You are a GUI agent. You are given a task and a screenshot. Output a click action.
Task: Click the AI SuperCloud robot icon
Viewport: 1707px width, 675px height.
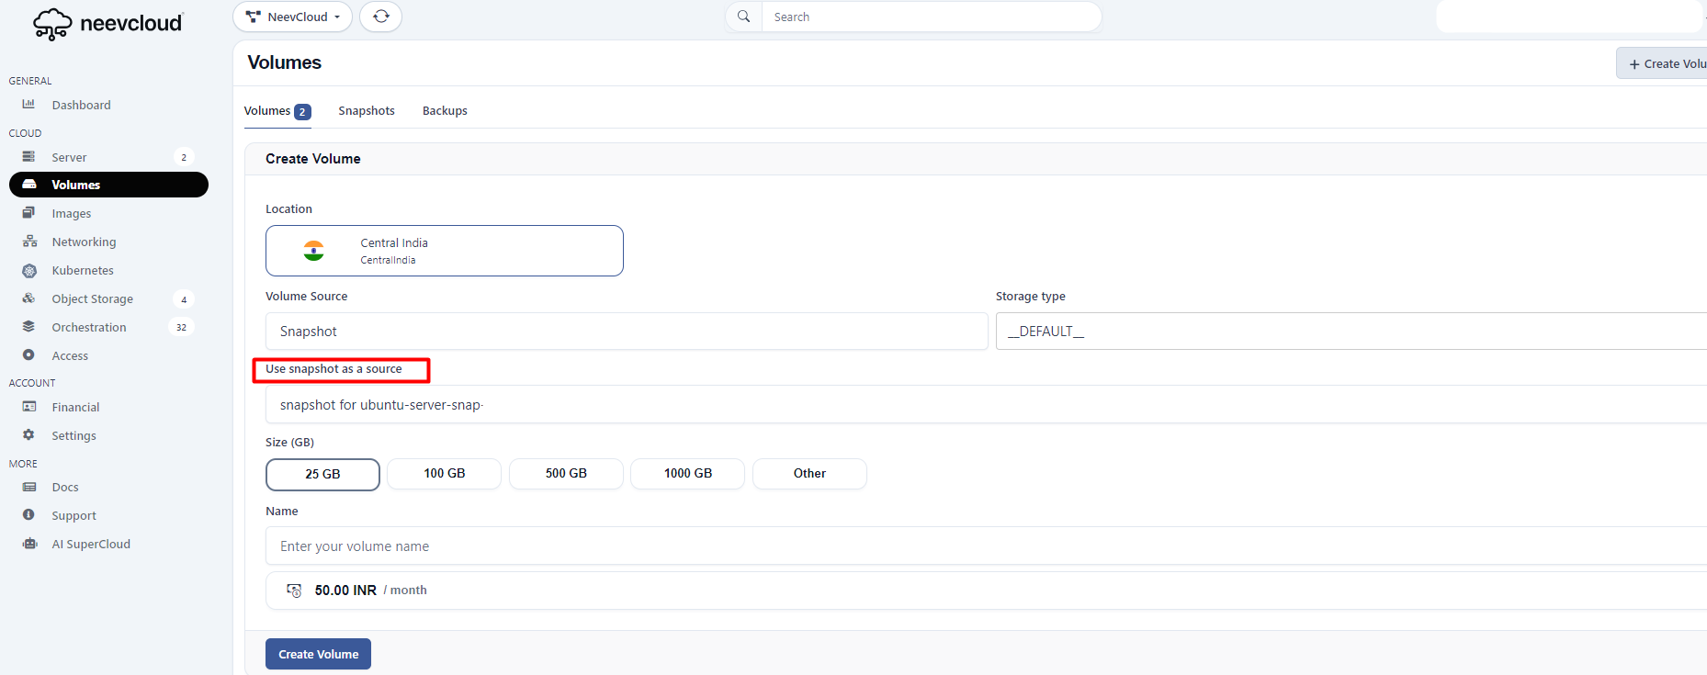[x=29, y=544]
